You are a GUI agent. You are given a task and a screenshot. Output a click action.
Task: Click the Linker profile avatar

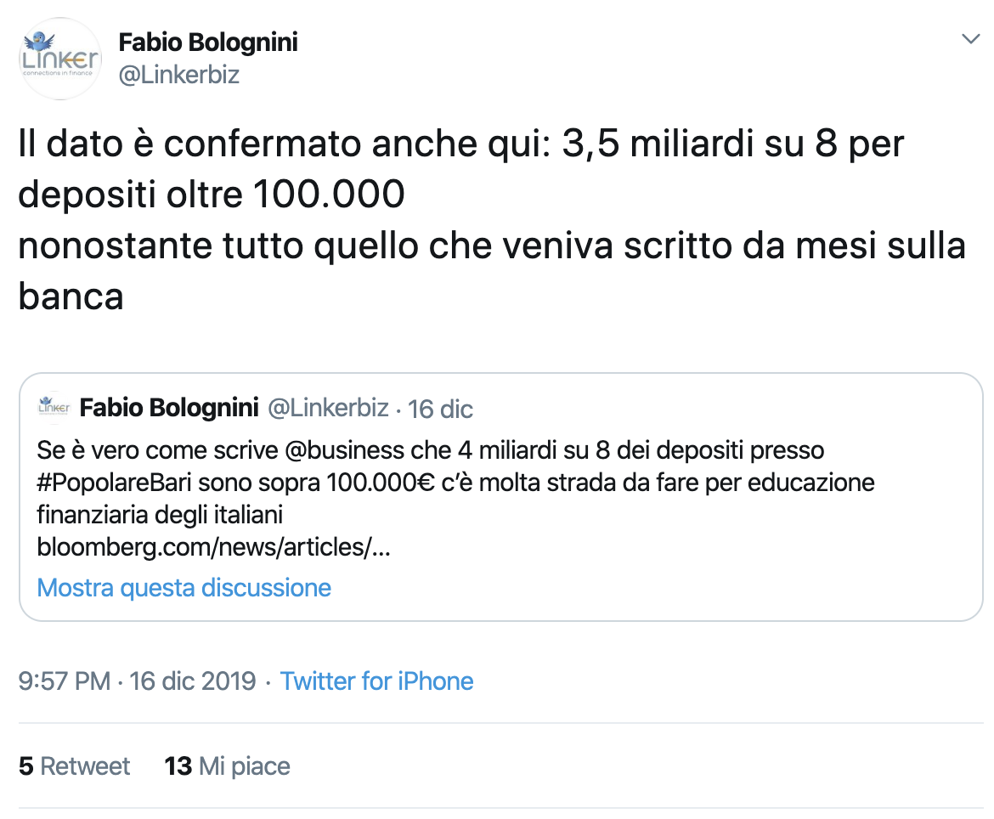coord(59,59)
